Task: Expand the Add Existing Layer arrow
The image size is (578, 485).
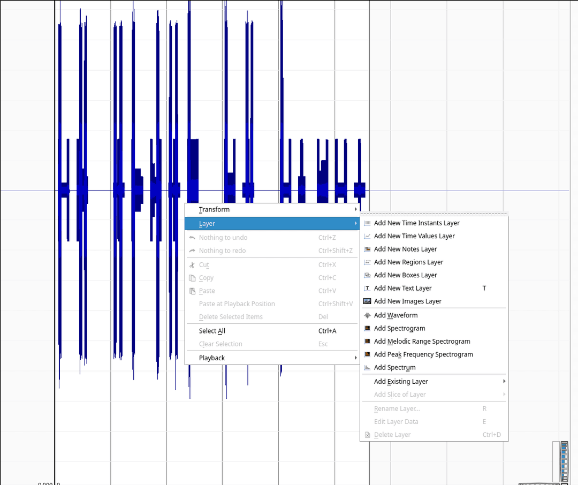Action: (x=504, y=381)
